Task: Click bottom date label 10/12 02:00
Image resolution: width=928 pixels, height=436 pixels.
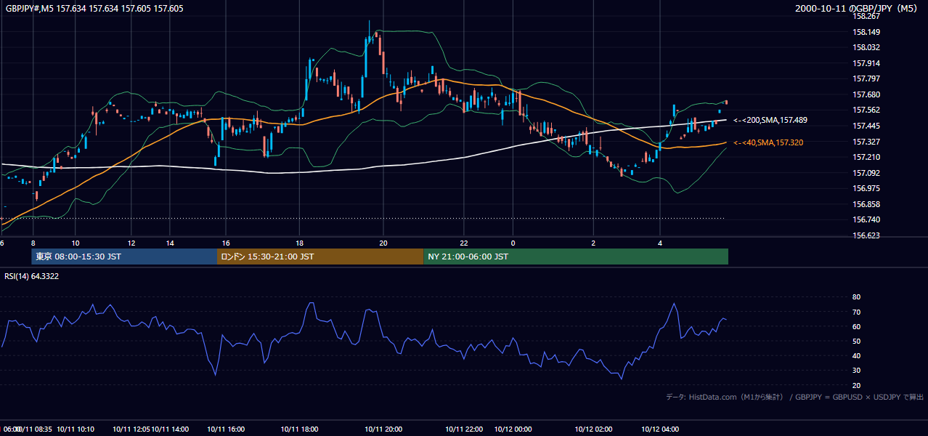Action: (593, 429)
